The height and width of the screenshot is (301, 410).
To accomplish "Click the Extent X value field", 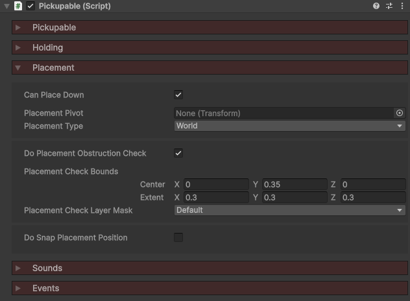I will click(x=216, y=197).
